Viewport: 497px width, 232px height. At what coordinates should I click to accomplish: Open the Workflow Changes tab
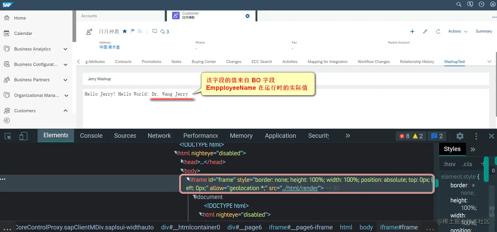tap(374, 62)
